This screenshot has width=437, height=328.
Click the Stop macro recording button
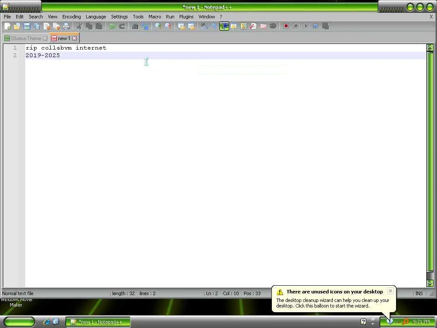[x=296, y=26]
